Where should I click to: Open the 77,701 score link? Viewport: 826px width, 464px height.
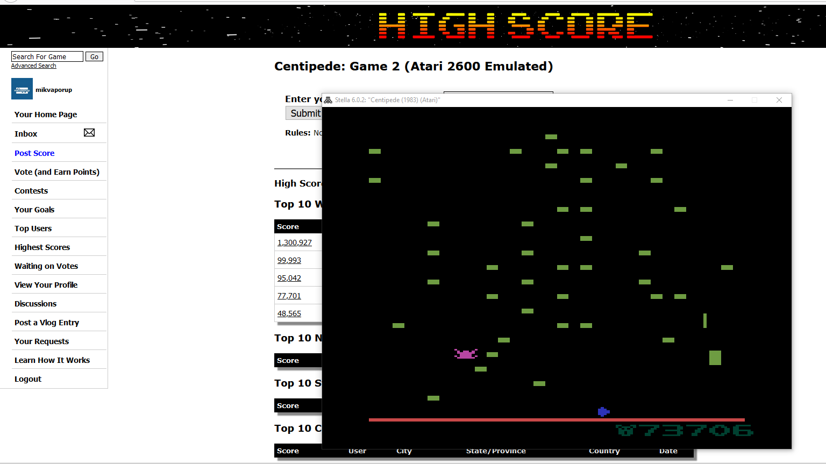289,296
